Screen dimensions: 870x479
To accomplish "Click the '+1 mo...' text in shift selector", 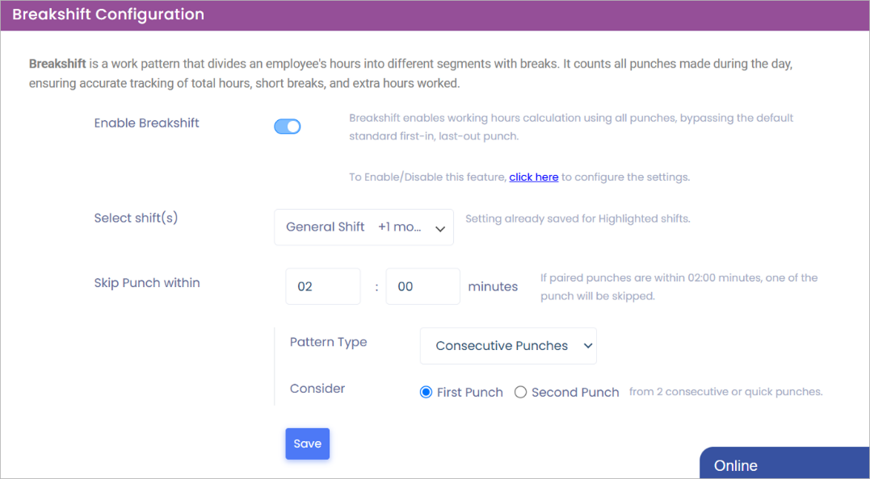I will tap(400, 227).
